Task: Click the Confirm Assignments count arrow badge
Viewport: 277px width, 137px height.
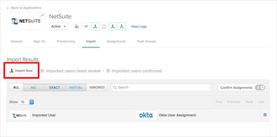Action: click(260, 87)
